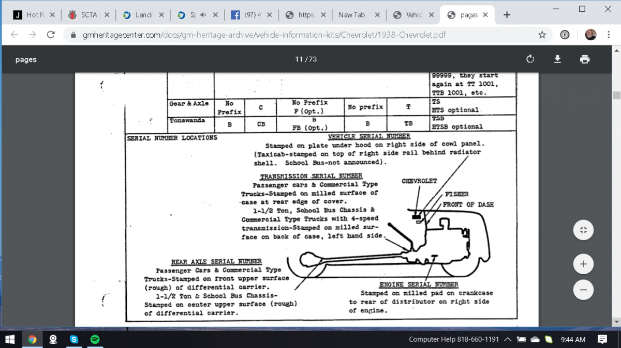The image size is (621, 348).
Task: View site information via lock icon
Action: tap(72, 36)
